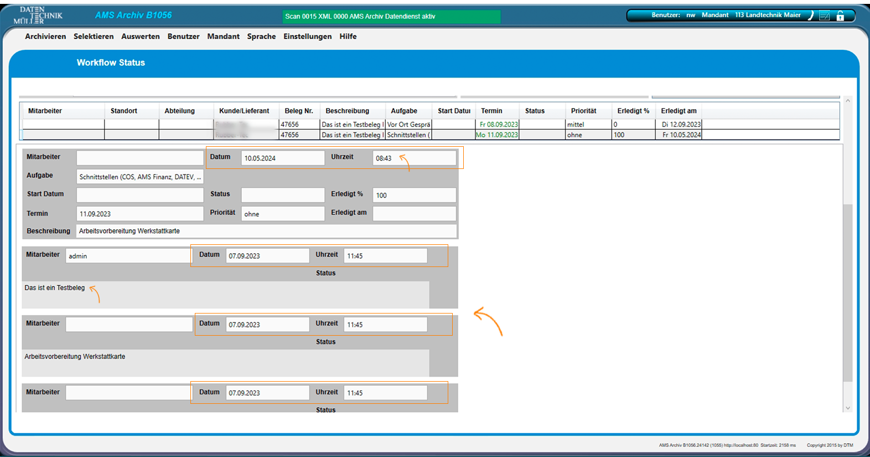
Task: Sort the table by the Termin column header
Action: coord(491,111)
